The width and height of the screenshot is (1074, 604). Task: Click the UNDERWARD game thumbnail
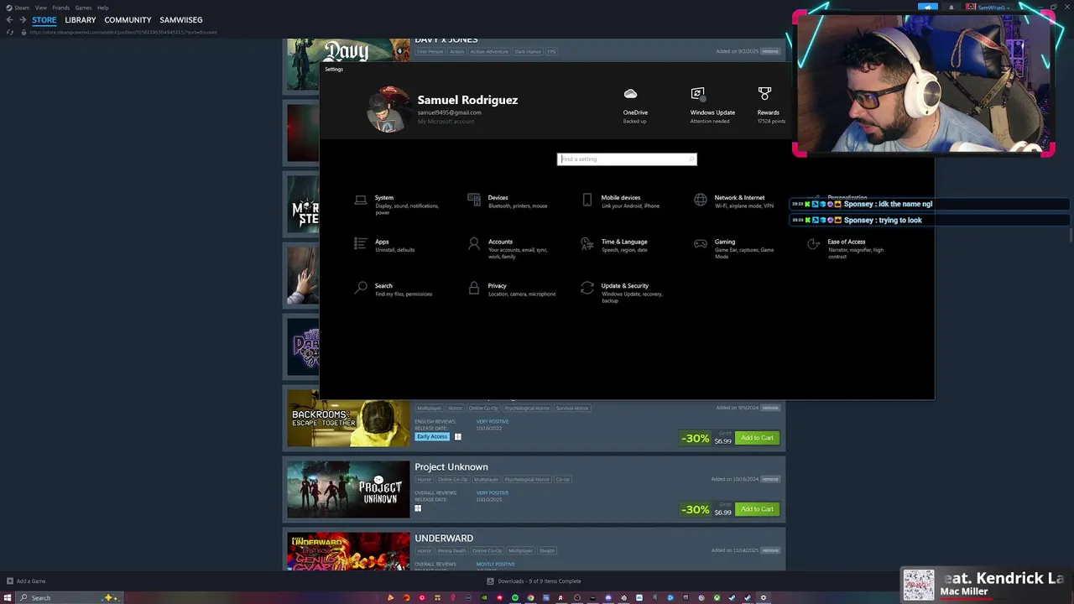coord(348,551)
